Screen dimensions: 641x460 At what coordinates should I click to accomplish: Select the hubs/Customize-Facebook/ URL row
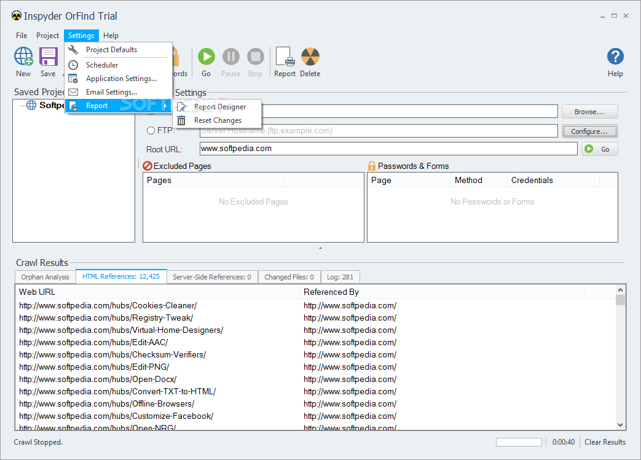[315, 416]
